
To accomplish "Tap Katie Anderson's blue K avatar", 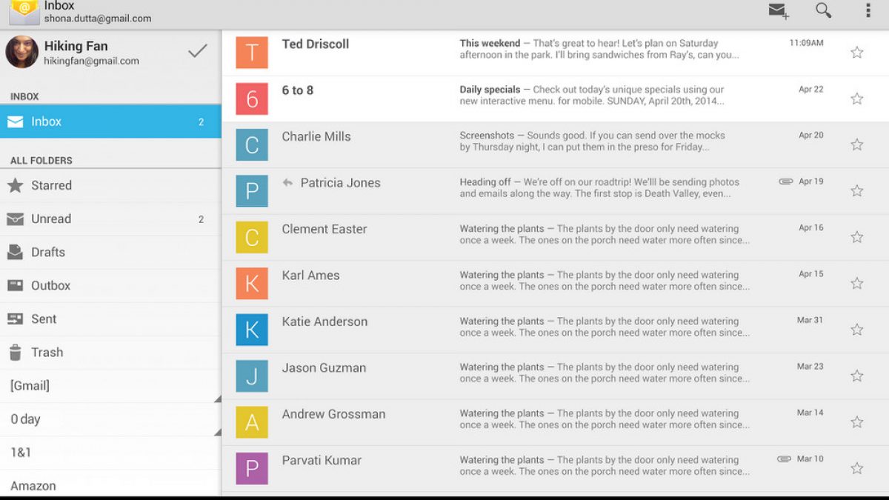I will point(252,330).
